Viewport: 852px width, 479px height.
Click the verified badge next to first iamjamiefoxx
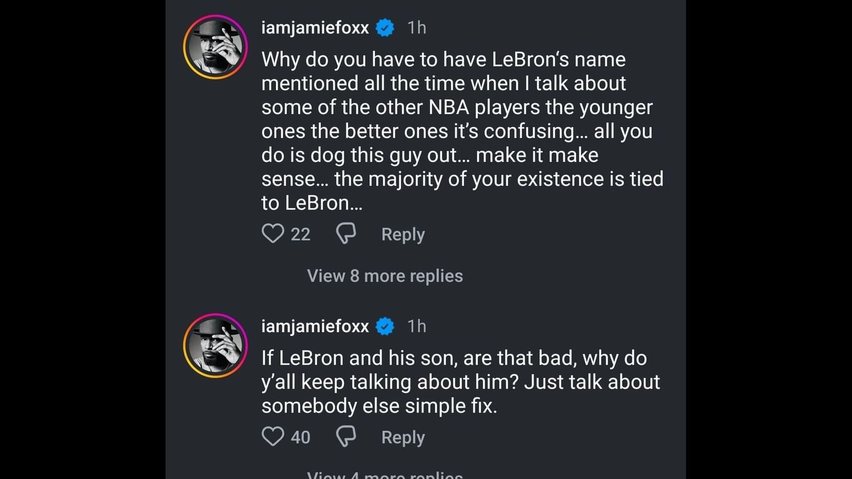pyautogui.click(x=385, y=28)
